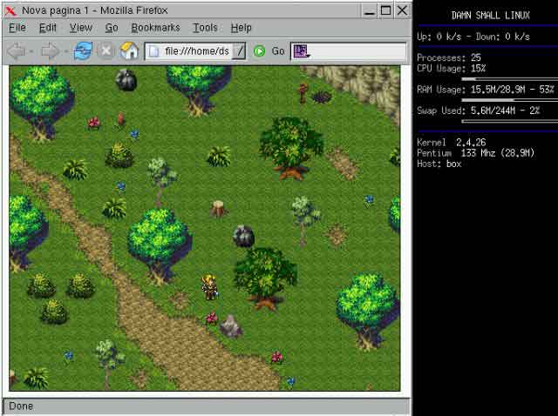Expand the address bar URL dropdown

239,51
